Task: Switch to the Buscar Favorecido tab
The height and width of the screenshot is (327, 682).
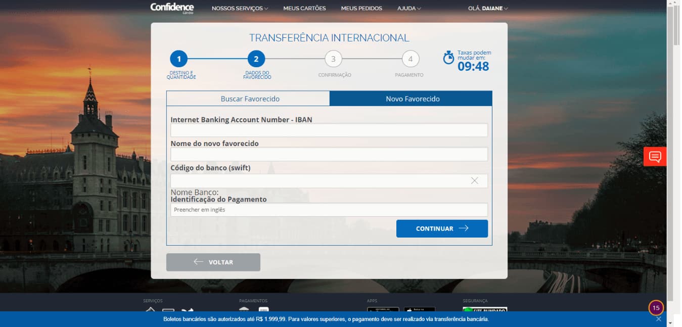Action: pyautogui.click(x=250, y=99)
